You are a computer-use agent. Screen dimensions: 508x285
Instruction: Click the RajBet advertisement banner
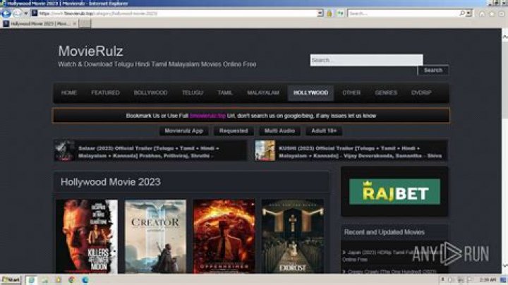point(394,191)
